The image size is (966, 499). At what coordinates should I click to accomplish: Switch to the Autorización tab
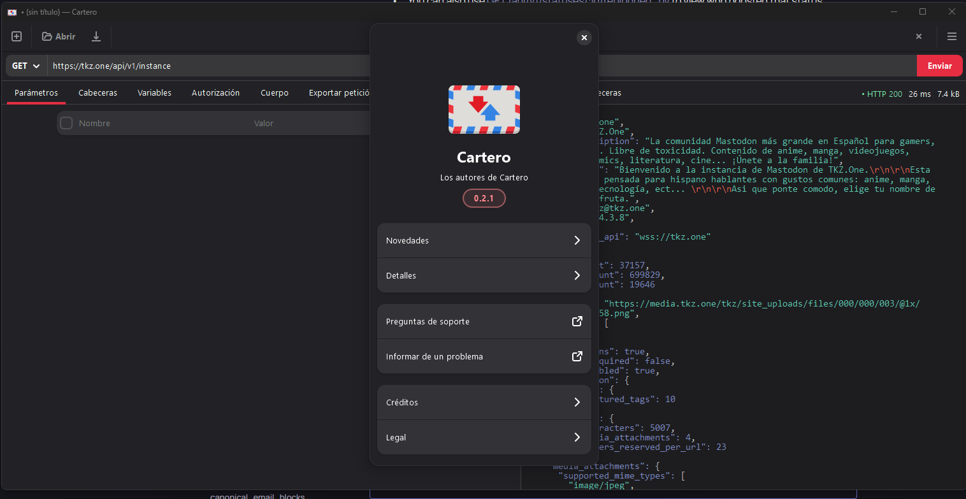216,92
